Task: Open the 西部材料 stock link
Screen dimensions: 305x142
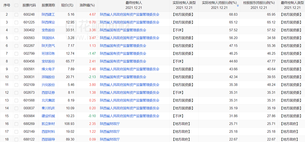Action: coord(48,132)
